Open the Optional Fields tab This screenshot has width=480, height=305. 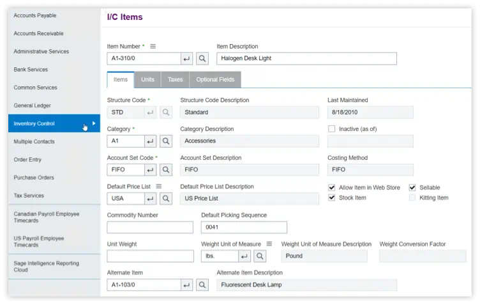click(215, 80)
